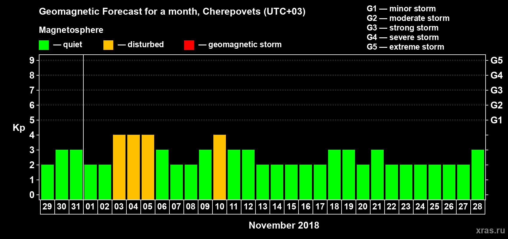Click the orange disturbed legend swatch
This screenshot has width=508, height=239.
click(108, 45)
